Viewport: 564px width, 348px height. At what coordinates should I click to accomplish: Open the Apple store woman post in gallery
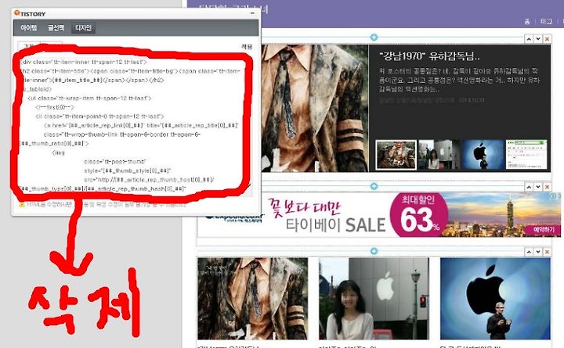[374, 299]
